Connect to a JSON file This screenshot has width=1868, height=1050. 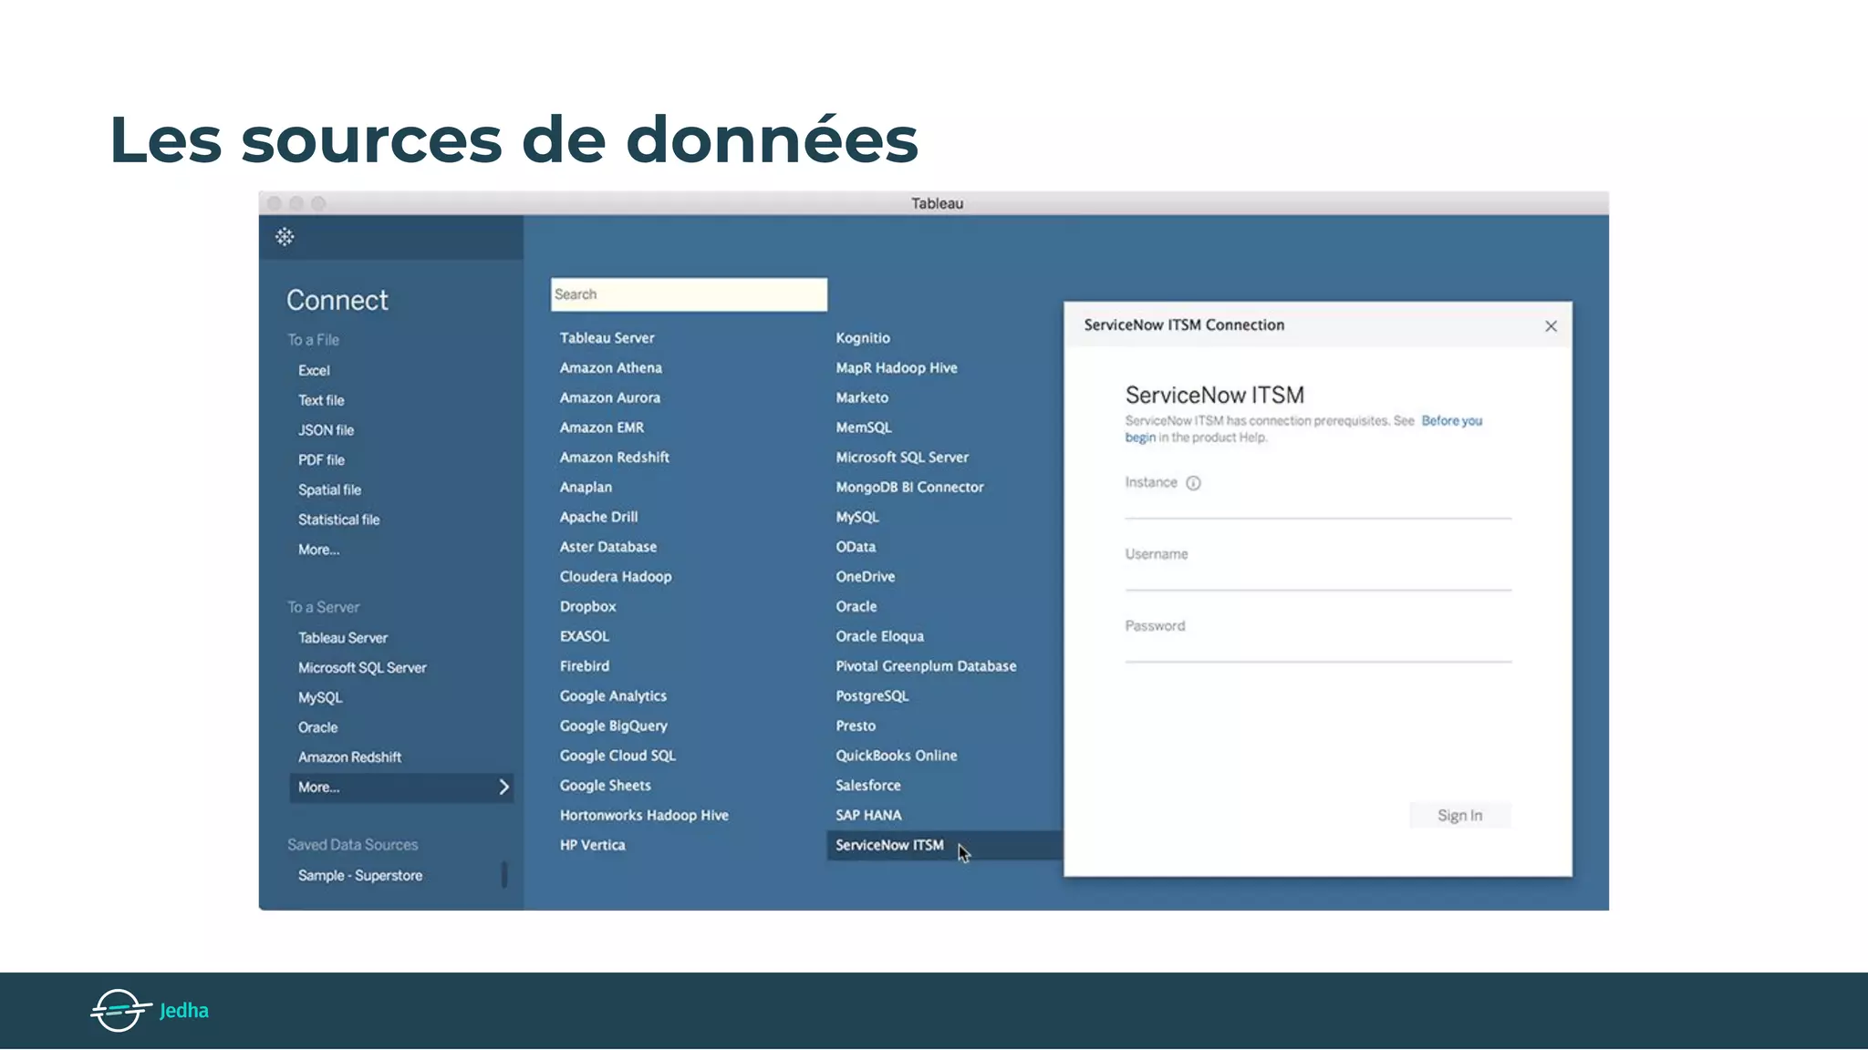pyautogui.click(x=326, y=430)
